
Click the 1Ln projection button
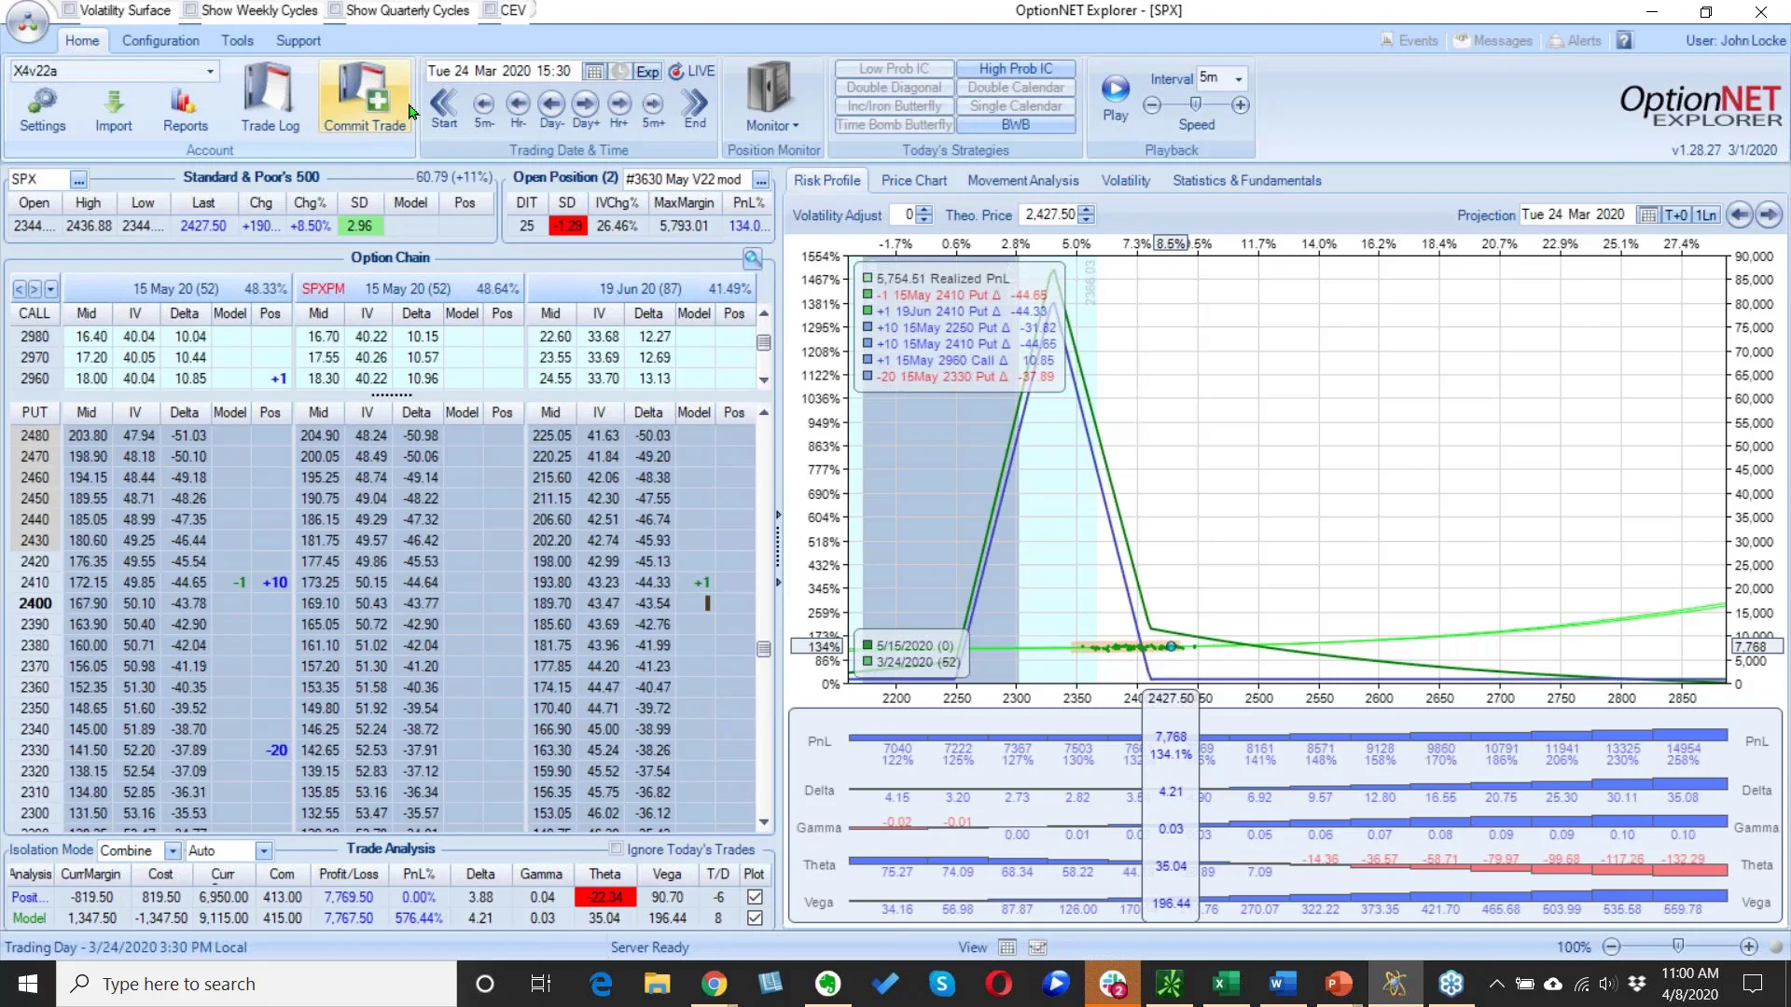coord(1705,215)
